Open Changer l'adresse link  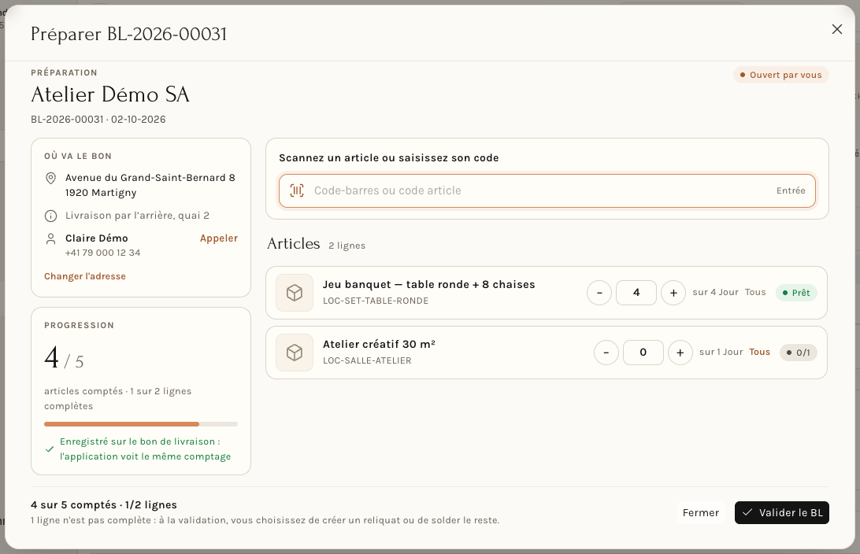[x=85, y=276]
